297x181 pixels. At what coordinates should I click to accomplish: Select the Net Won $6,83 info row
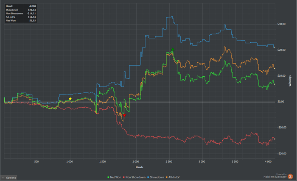21,21
